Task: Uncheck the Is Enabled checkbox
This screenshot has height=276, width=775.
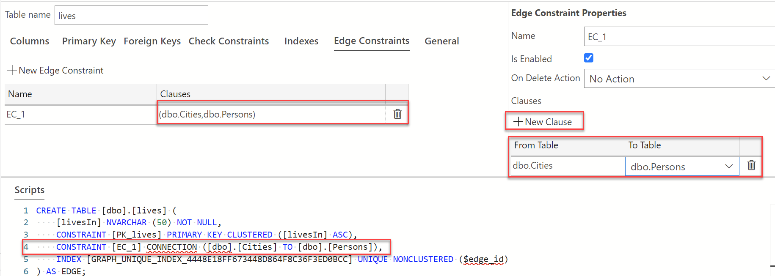Action: pyautogui.click(x=589, y=58)
